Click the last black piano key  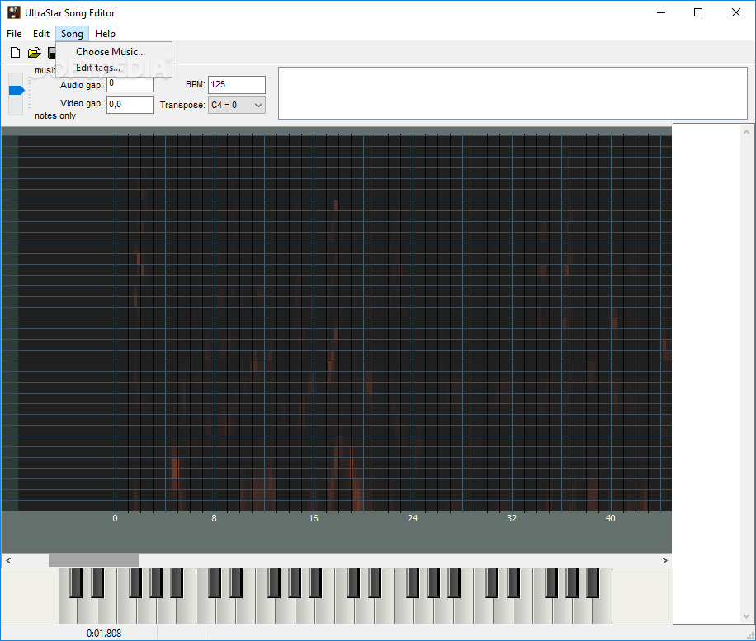(593, 583)
